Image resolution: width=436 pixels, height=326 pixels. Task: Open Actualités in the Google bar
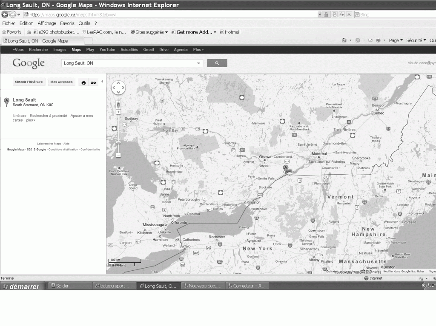click(x=129, y=50)
